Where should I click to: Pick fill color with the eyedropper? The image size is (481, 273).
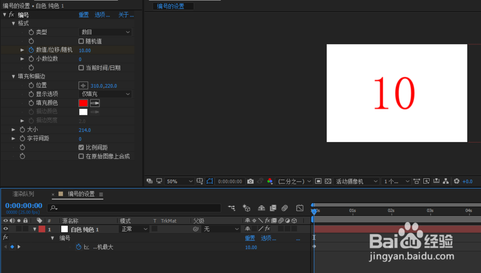(x=95, y=103)
